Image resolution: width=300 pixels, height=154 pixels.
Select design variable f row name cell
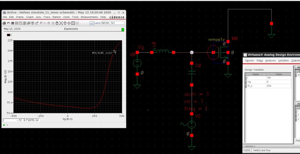point(256,78)
